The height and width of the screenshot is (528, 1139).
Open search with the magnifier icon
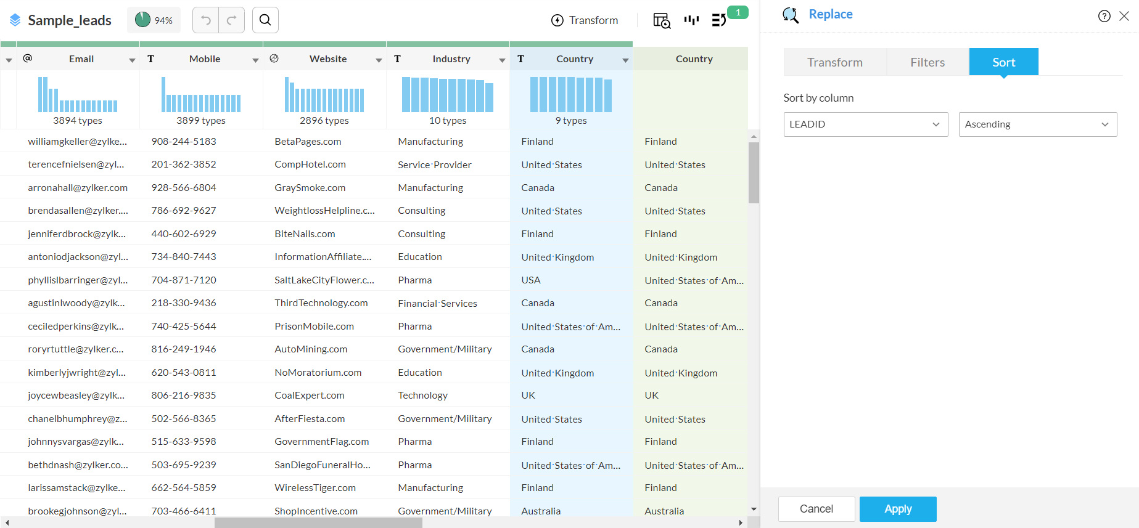pyautogui.click(x=265, y=20)
